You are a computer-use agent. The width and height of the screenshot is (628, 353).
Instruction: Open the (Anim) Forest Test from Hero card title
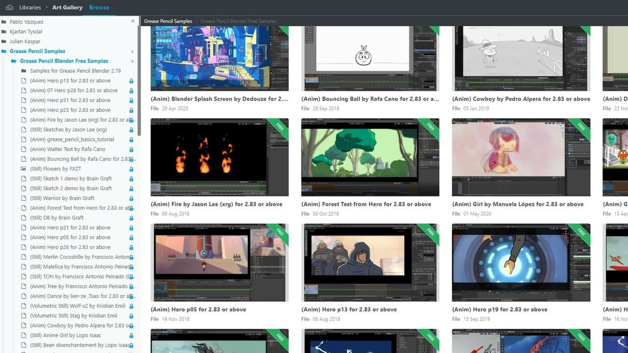tap(366, 204)
